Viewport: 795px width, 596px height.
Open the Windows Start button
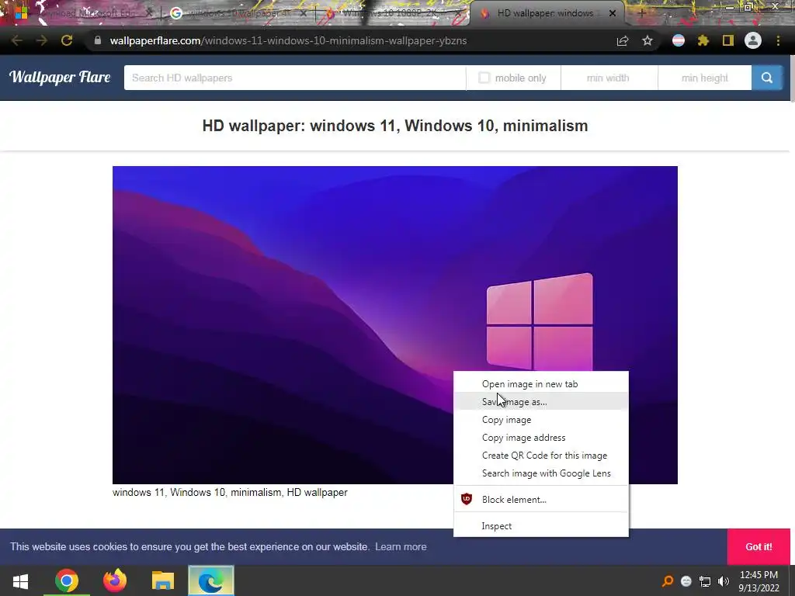point(20,580)
